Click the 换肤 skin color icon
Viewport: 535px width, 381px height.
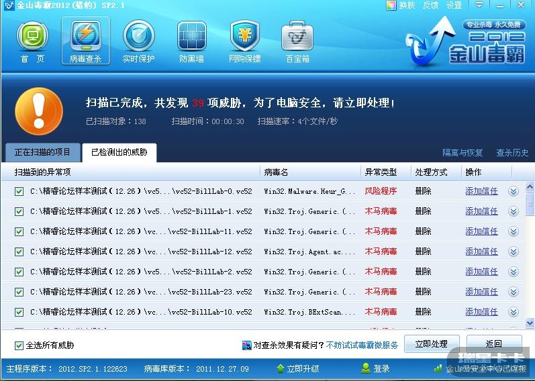tap(391, 5)
